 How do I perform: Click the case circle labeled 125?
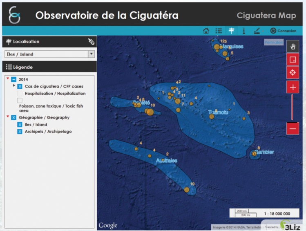click(x=217, y=47)
